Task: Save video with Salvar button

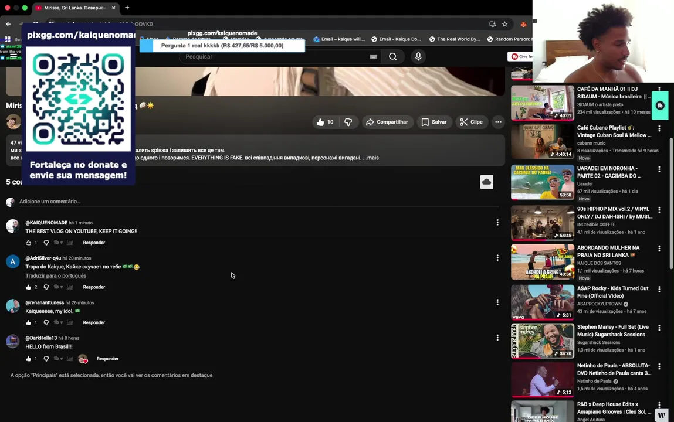Action: 433,122
